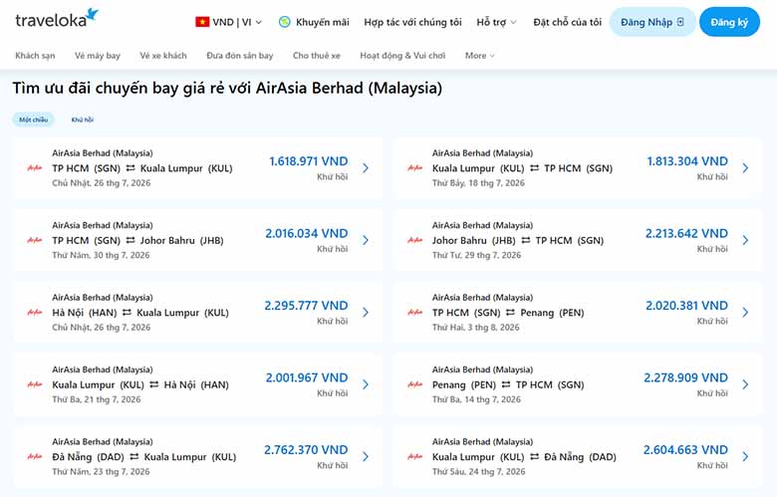777x497 pixels.
Task: Click AirAsia logo on SGN to Penang row
Action: 414,313
